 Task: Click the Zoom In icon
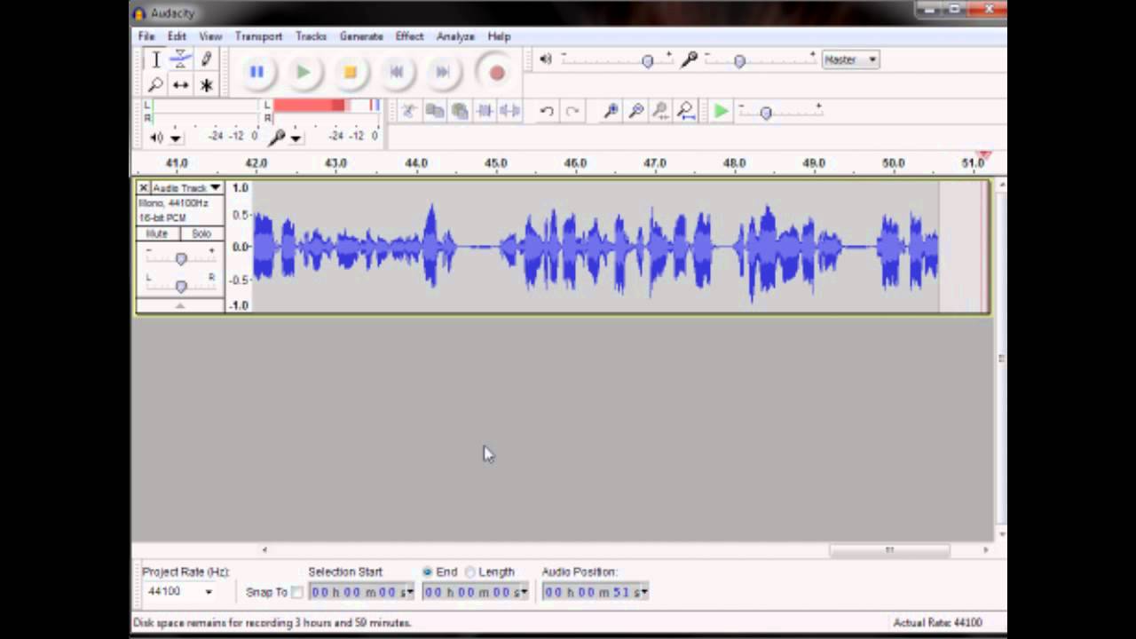[611, 111]
